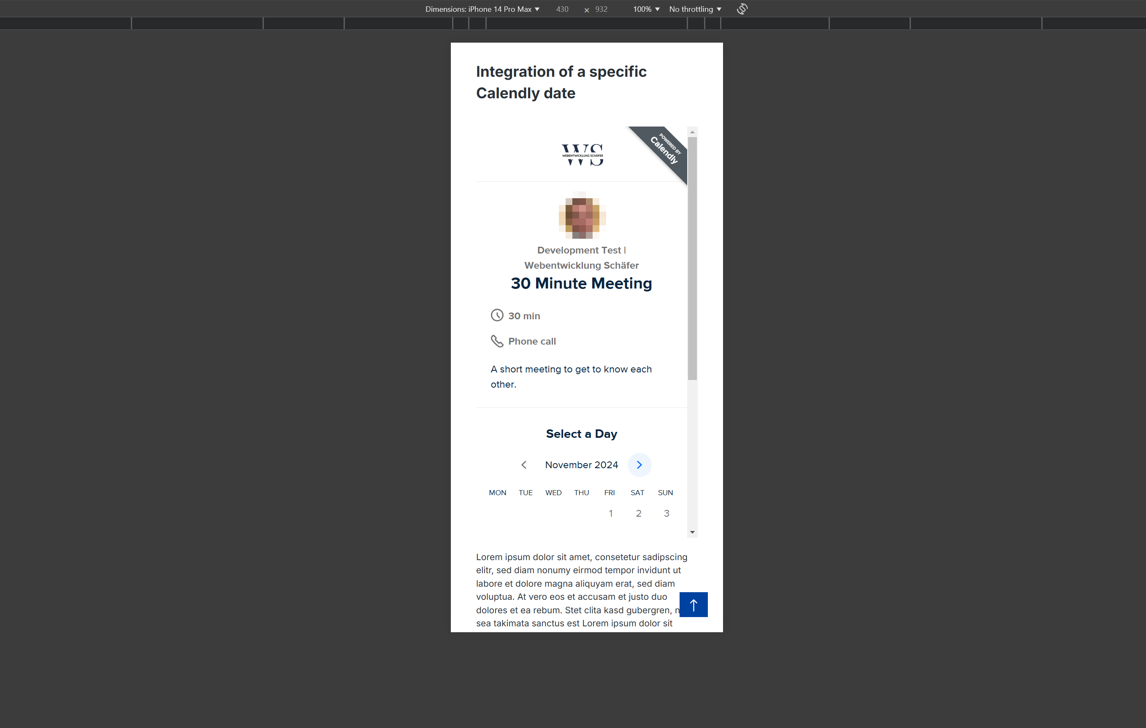Image resolution: width=1146 pixels, height=728 pixels.
Task: Click the right chevron to advance to December
Action: point(639,465)
